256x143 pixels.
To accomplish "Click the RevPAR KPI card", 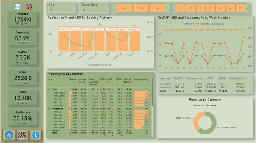I will point(23,57).
